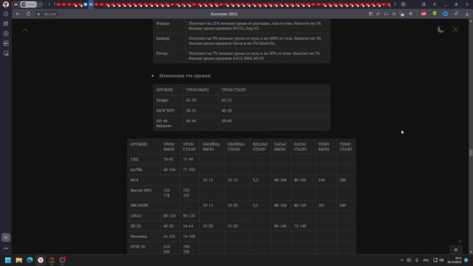Select the Deagle row weapon name
Image resolution: width=473 pixels, height=266 pixels.
pos(163,100)
